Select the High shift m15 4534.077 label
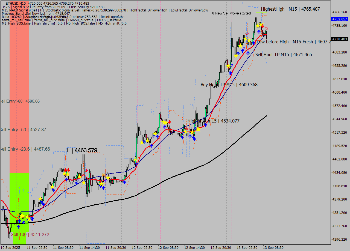 tap(213, 121)
